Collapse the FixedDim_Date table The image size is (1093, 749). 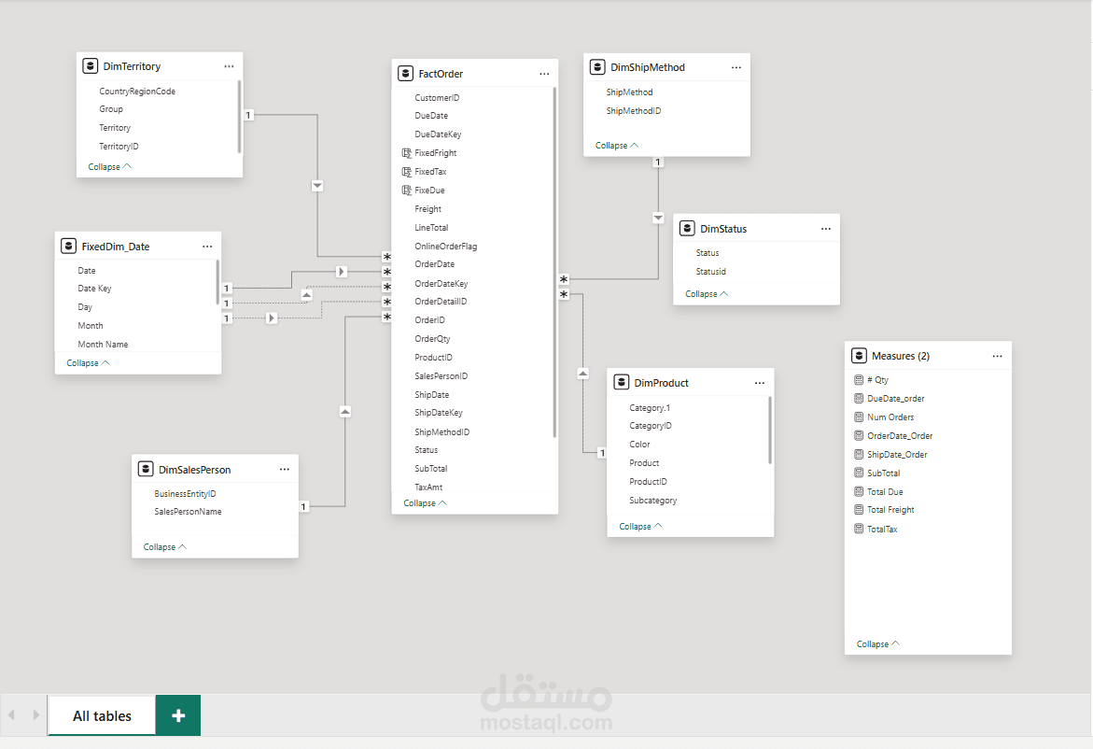click(x=88, y=362)
